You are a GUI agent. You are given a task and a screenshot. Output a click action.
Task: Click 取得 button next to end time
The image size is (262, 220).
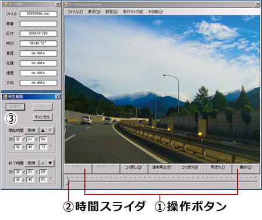click(x=31, y=163)
